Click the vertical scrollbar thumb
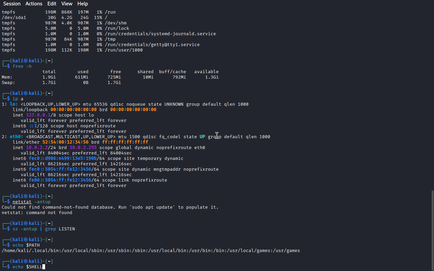 coord(432,230)
